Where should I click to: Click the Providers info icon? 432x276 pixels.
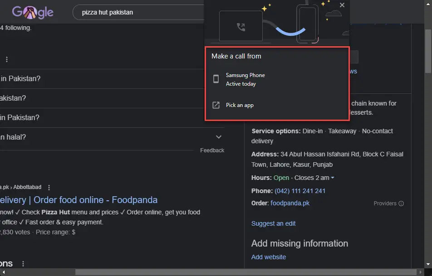coord(401,203)
